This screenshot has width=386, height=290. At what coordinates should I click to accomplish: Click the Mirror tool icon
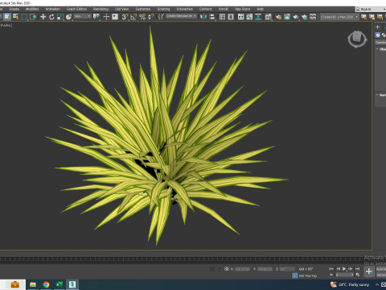203,17
